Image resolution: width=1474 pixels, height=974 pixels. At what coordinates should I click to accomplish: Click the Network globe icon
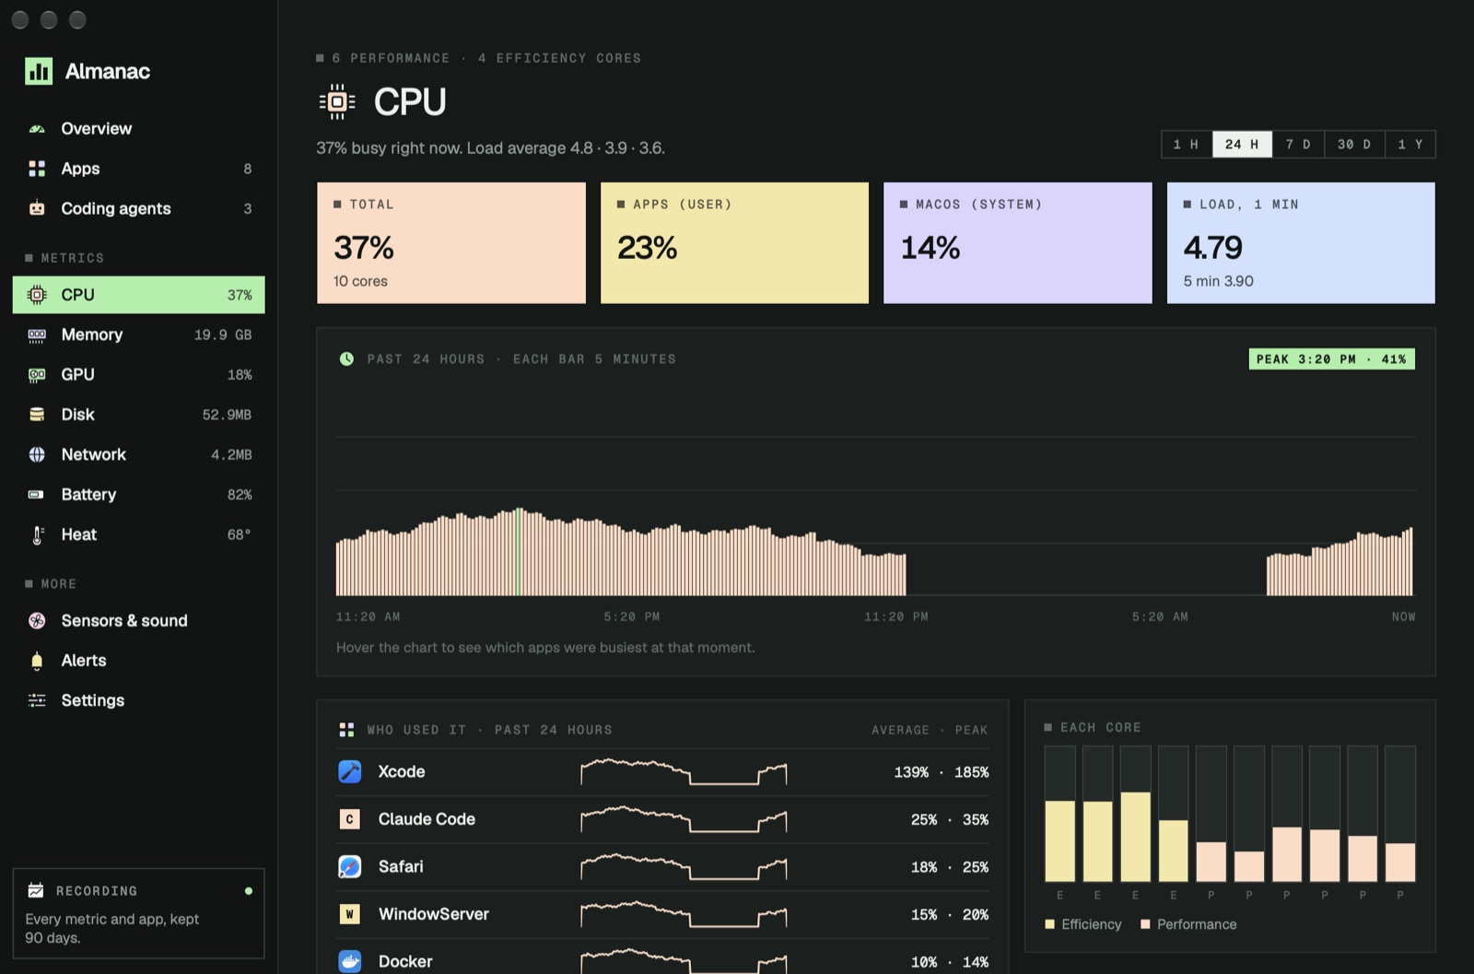tap(37, 454)
